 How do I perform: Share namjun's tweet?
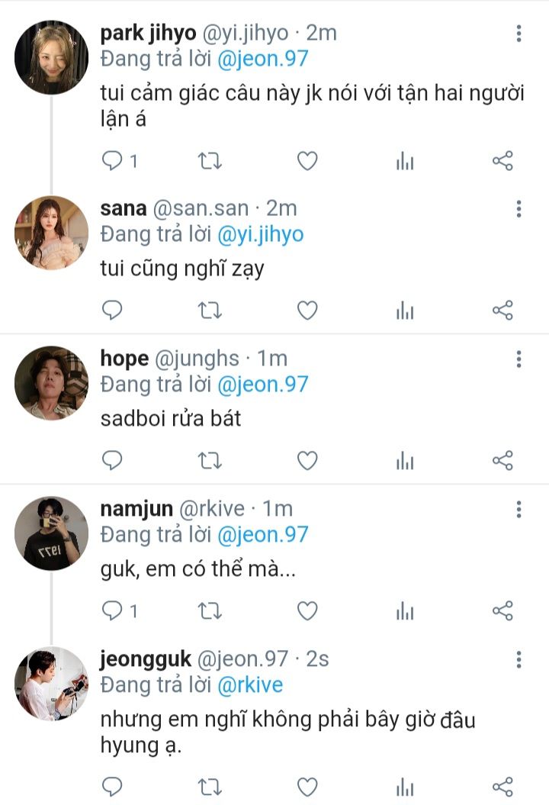tap(502, 611)
